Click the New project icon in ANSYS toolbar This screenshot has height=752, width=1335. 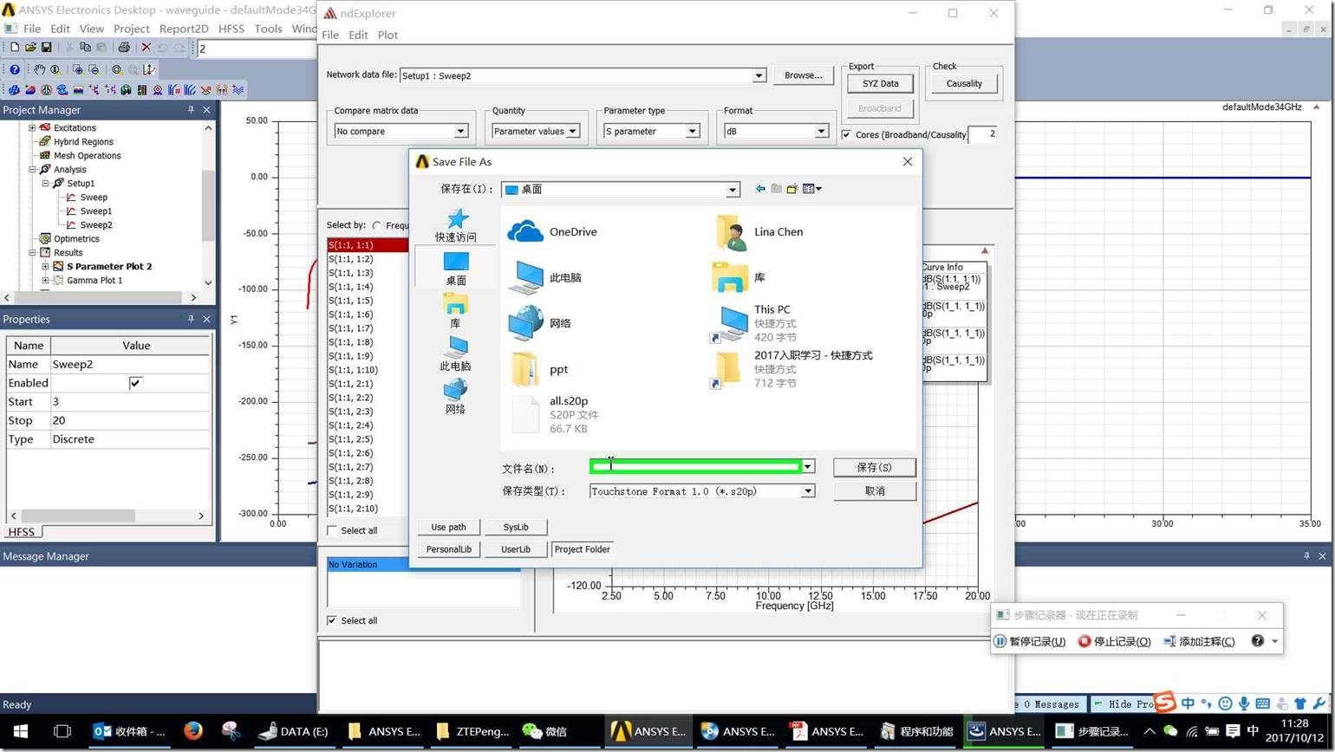click(x=14, y=48)
